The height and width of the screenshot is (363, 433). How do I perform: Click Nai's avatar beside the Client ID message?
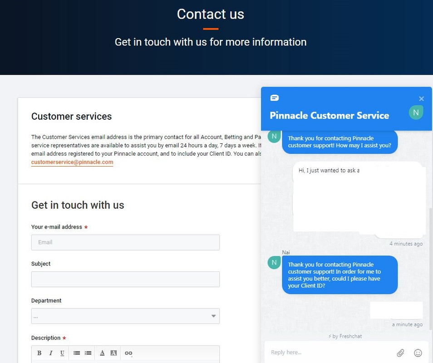point(274,262)
